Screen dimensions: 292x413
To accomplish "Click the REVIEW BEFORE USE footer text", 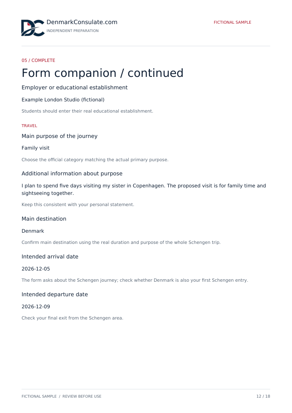I will 82,396.
